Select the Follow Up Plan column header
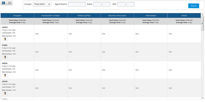Screen dimensions: 205x102 (84, 16)
